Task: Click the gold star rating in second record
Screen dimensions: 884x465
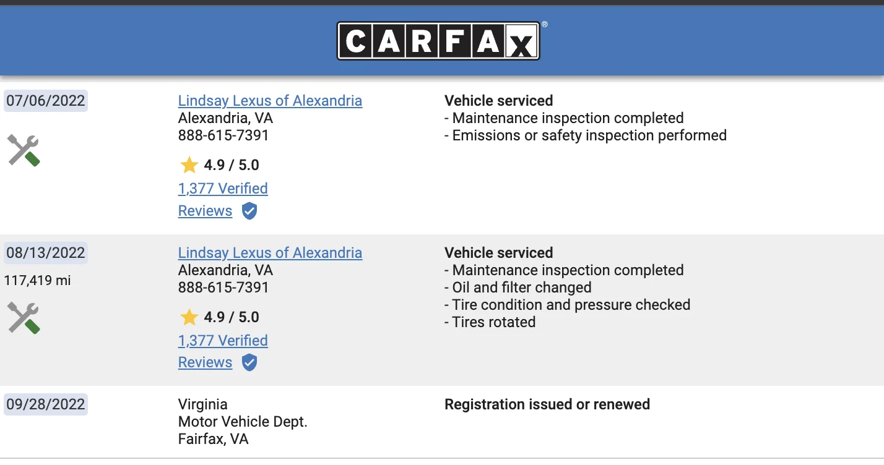Action: pos(189,317)
